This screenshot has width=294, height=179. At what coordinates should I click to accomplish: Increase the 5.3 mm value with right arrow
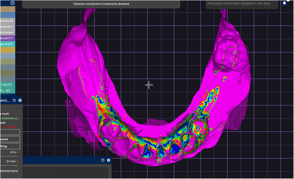[18, 161]
